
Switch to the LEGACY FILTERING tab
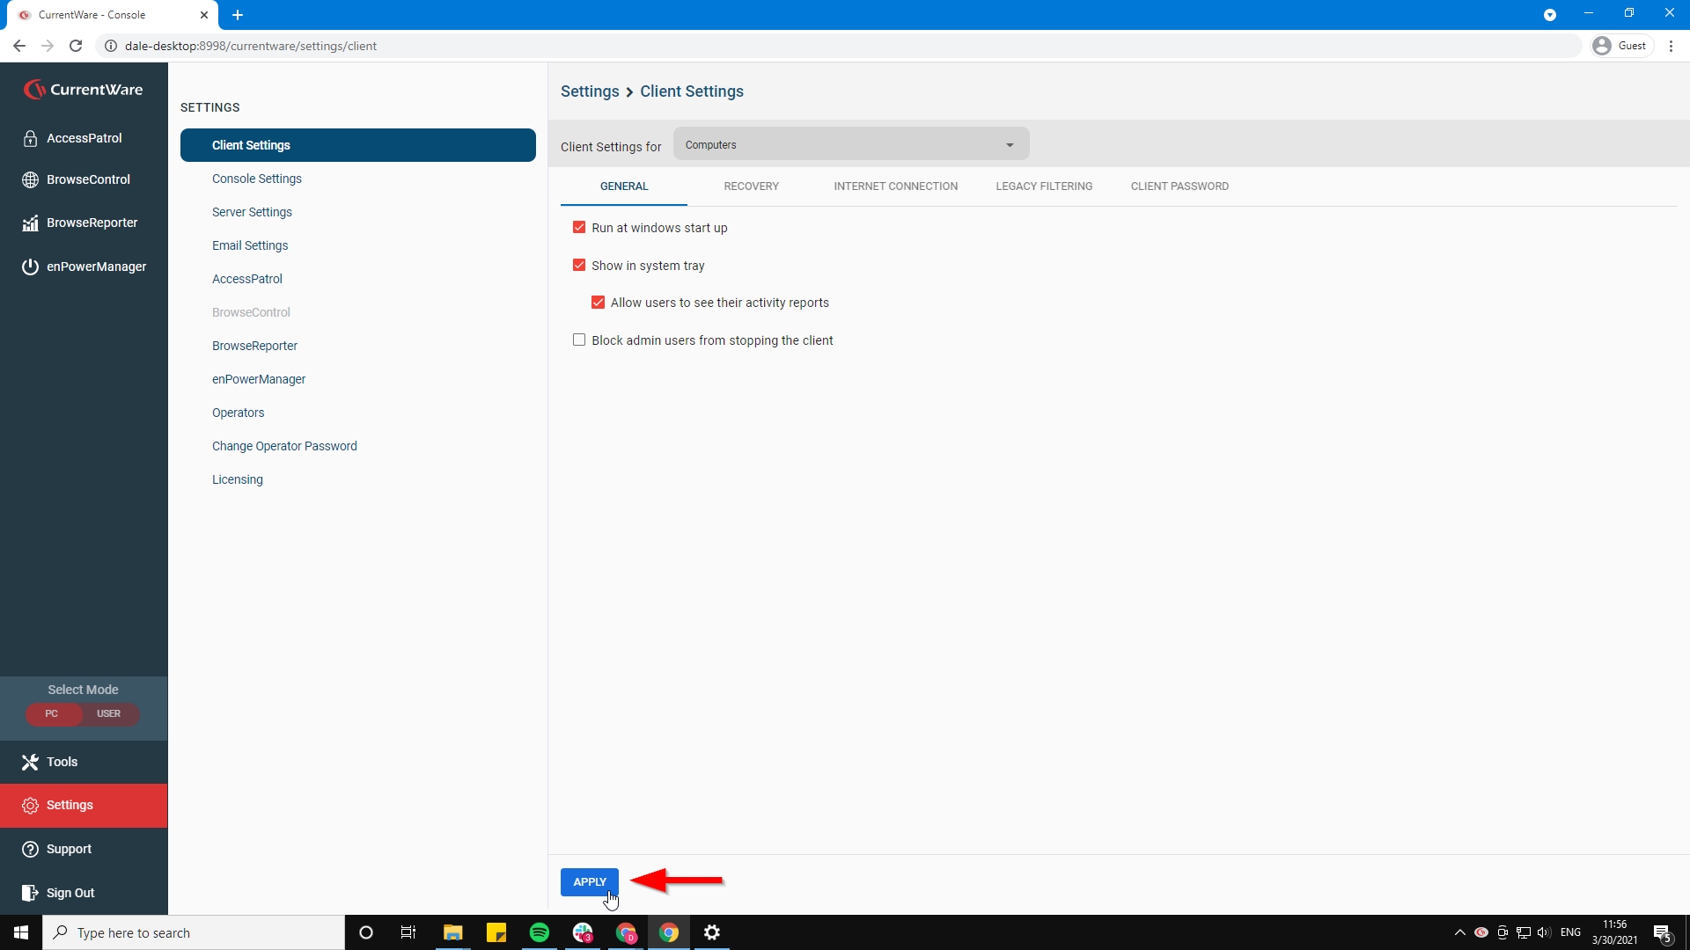pyautogui.click(x=1044, y=186)
